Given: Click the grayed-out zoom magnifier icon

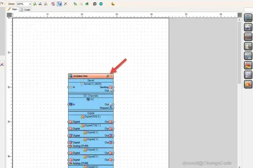Looking at the screenshot, I should (x=46, y=4).
